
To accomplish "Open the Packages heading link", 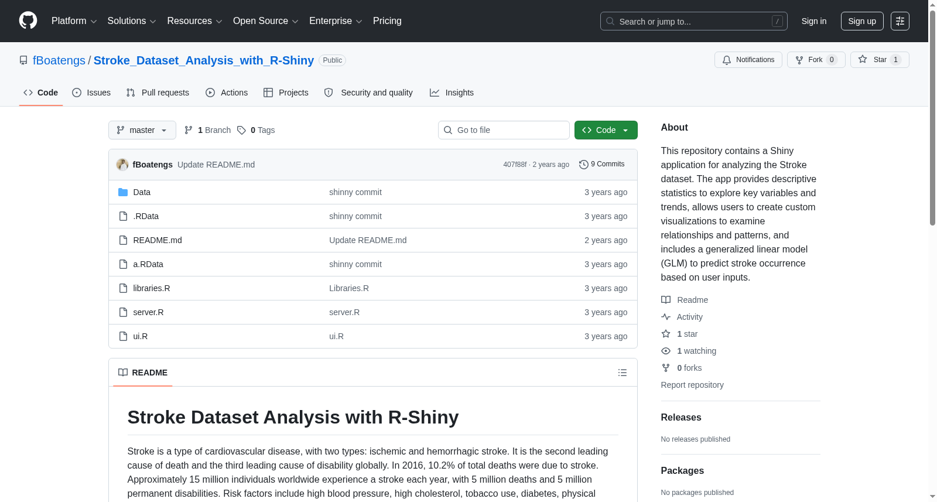I will point(682,471).
